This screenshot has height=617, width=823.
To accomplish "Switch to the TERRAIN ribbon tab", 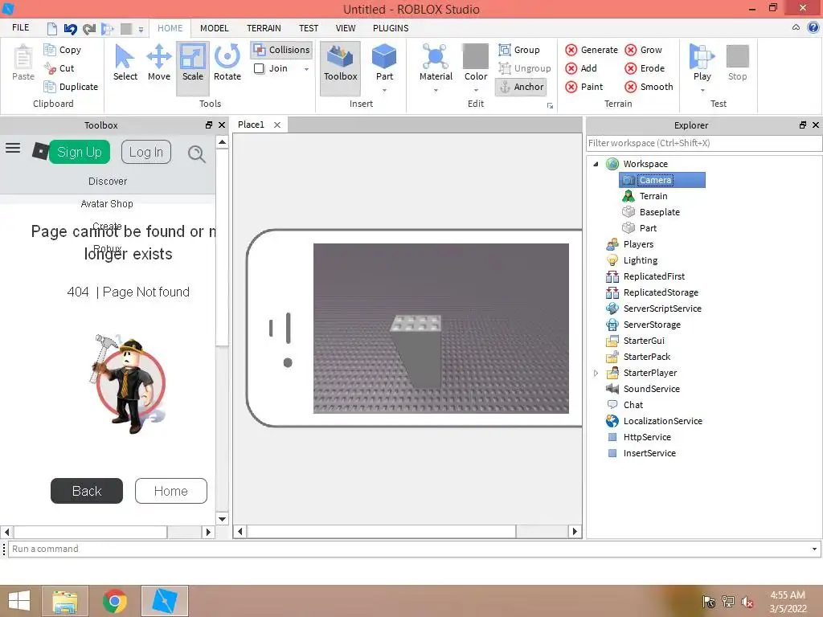I will (264, 28).
